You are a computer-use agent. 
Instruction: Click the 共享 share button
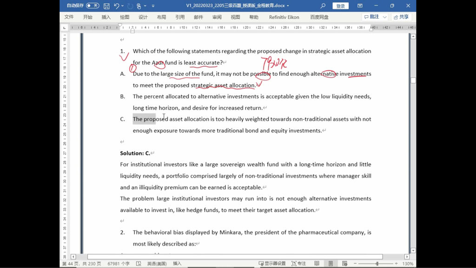coord(402,17)
